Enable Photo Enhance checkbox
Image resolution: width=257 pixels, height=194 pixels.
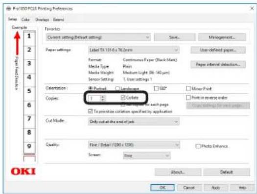tap(198, 146)
